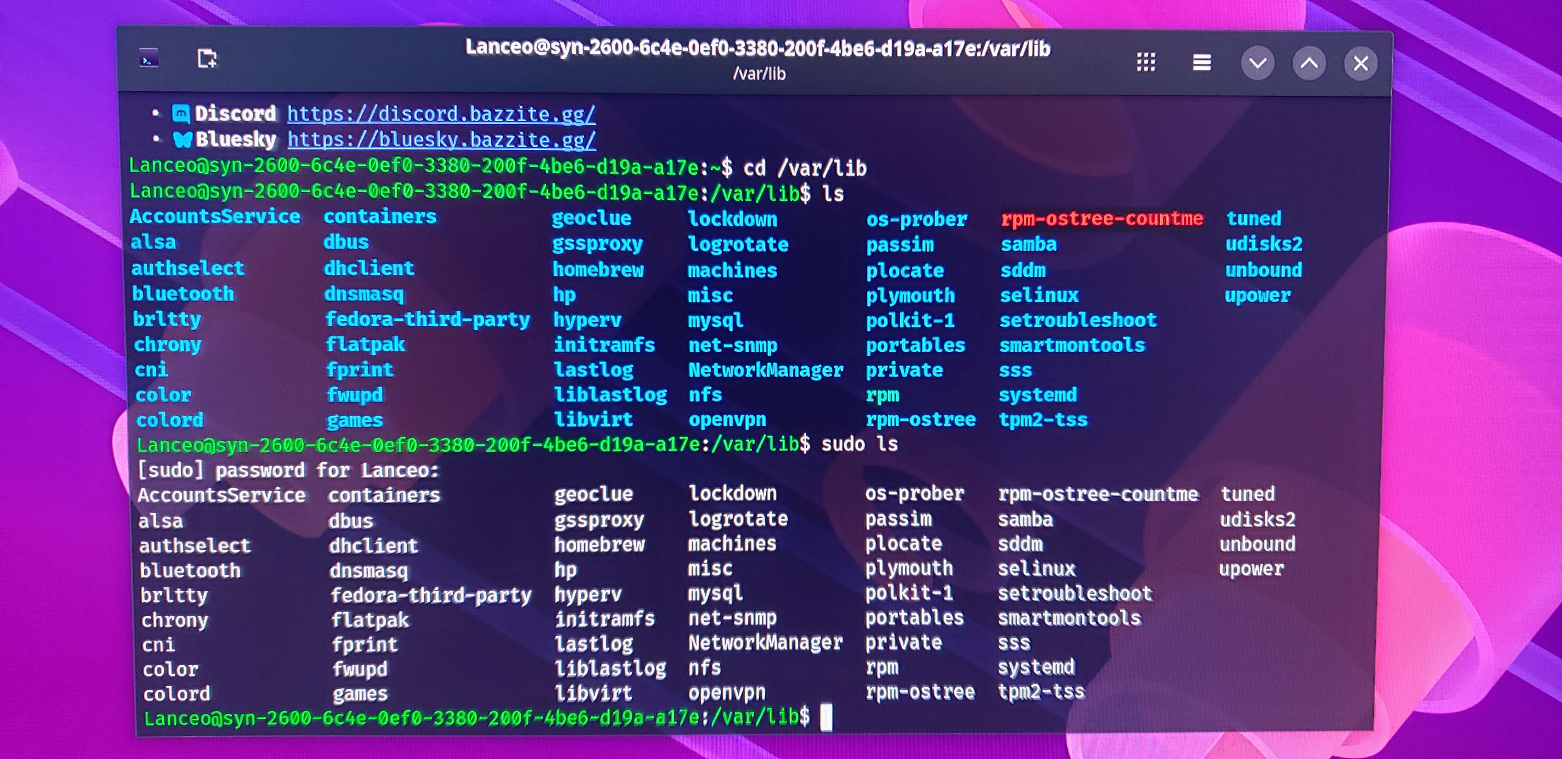Open the Bluesky bazzite.gg link

click(441, 140)
